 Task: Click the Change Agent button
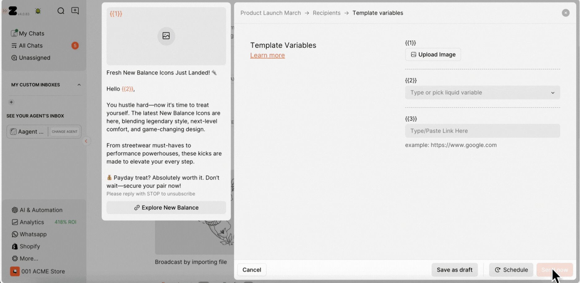click(x=65, y=131)
